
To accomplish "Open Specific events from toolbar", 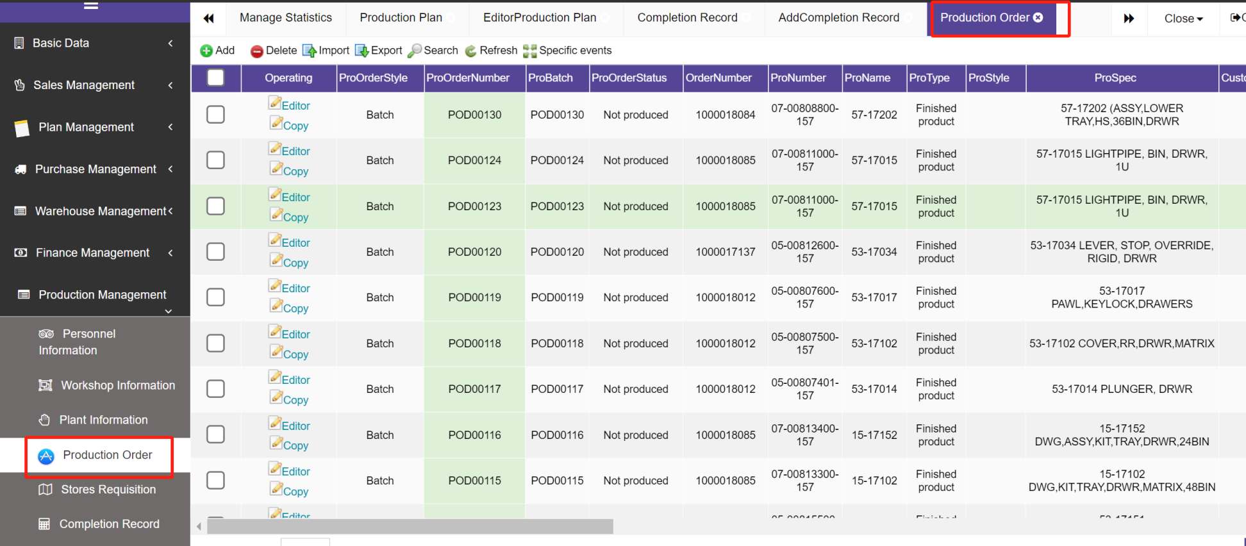I will pyautogui.click(x=529, y=51).
